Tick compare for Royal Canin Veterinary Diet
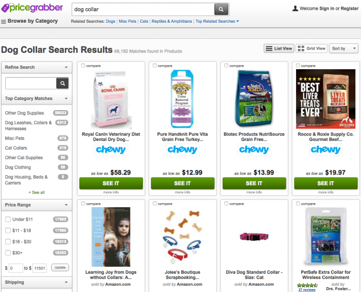 coord(83,66)
